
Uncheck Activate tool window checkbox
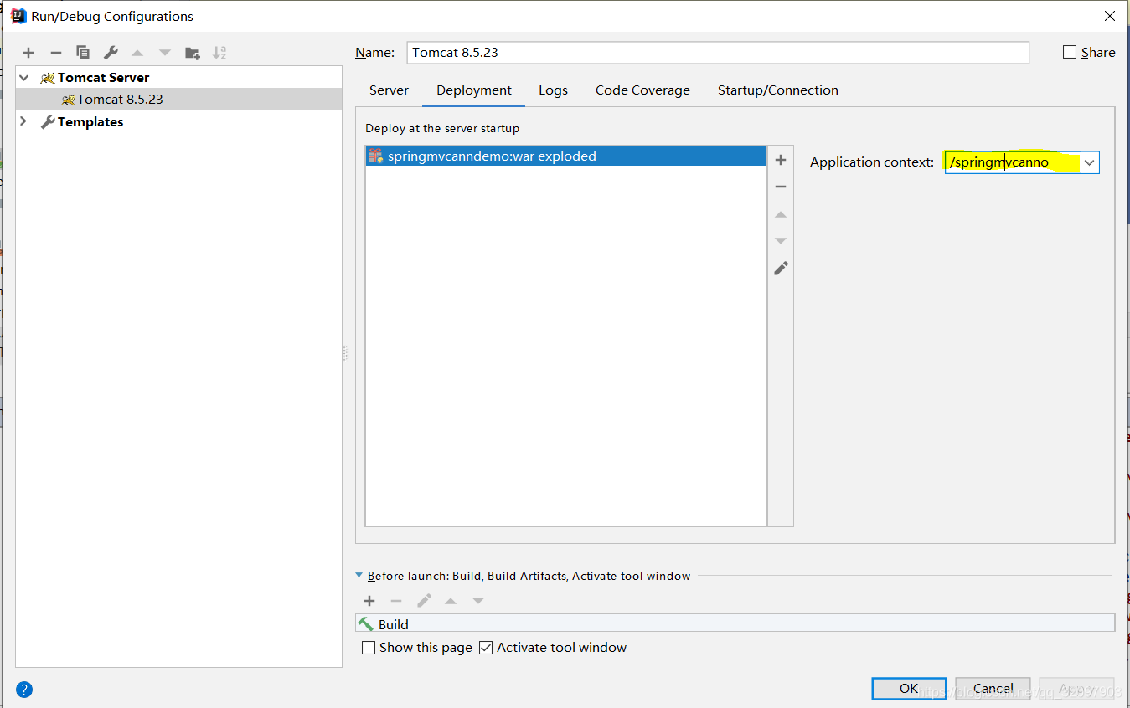[x=486, y=648]
